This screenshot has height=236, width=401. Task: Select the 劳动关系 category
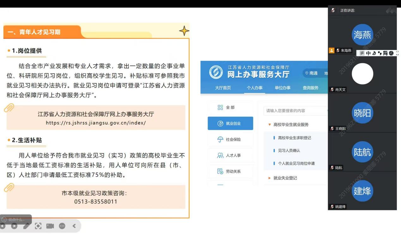tap(230, 171)
